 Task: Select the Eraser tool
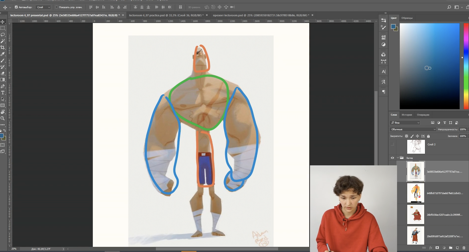(x=3, y=73)
